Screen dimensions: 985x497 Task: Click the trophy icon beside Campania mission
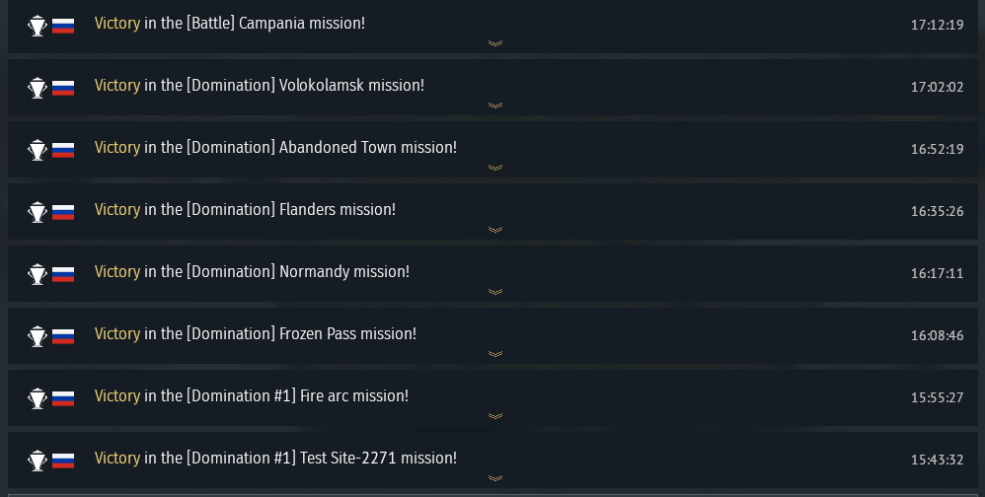pos(38,26)
